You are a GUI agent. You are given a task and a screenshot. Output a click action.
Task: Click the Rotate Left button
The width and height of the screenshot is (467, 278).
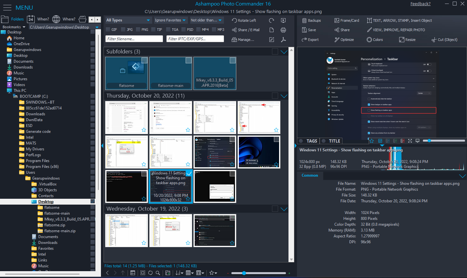[x=244, y=20]
